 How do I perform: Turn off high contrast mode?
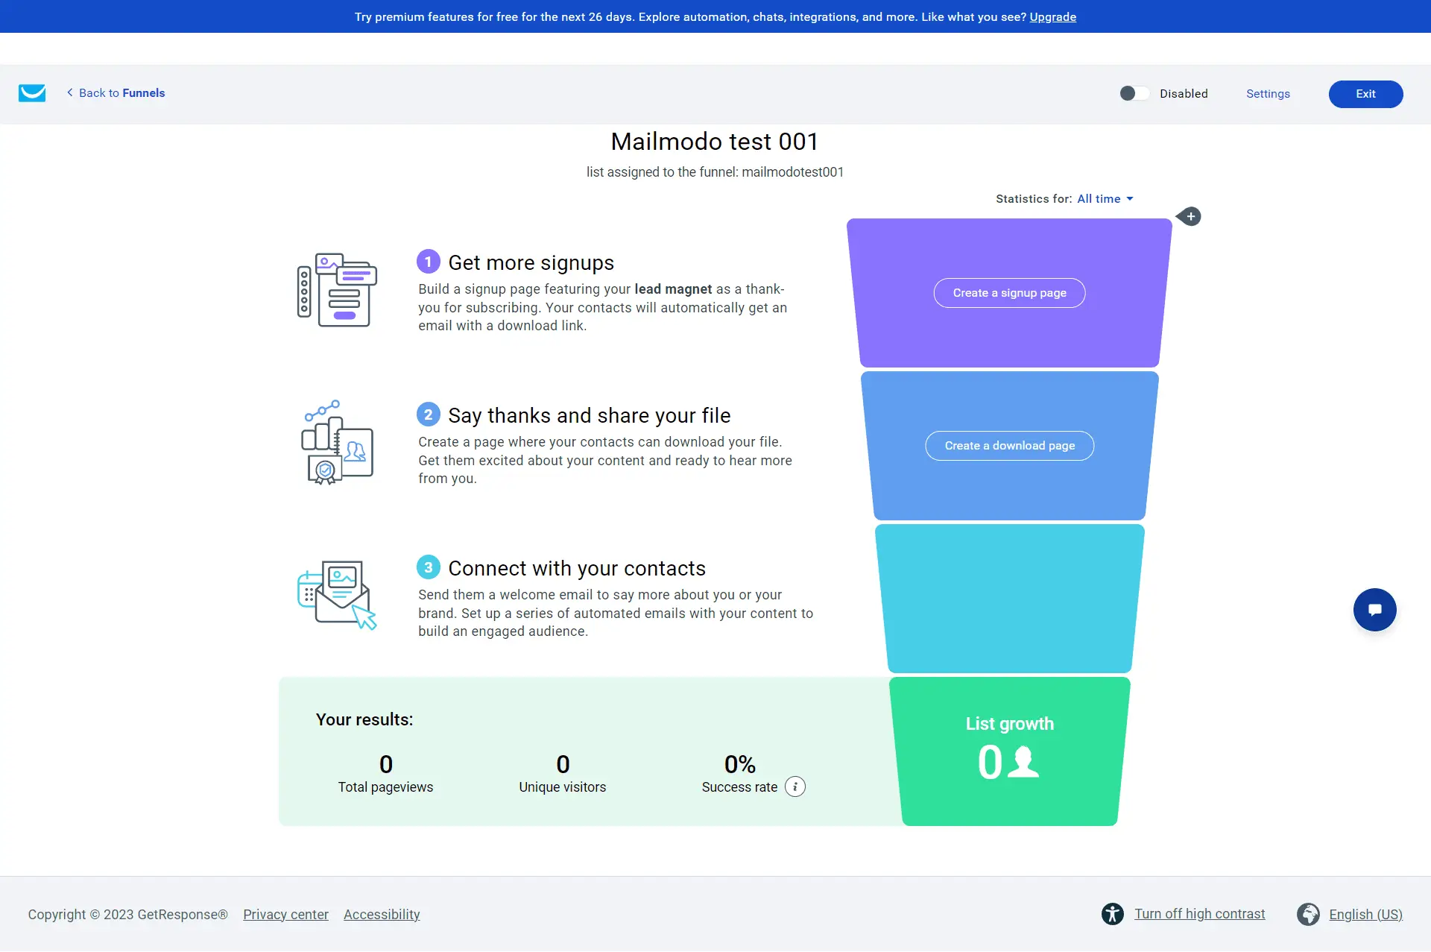tap(1199, 914)
